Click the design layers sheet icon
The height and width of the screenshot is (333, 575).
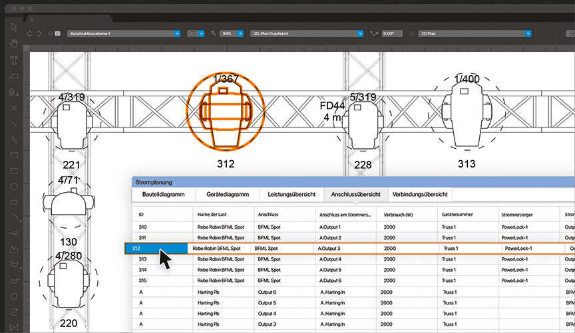point(58,33)
